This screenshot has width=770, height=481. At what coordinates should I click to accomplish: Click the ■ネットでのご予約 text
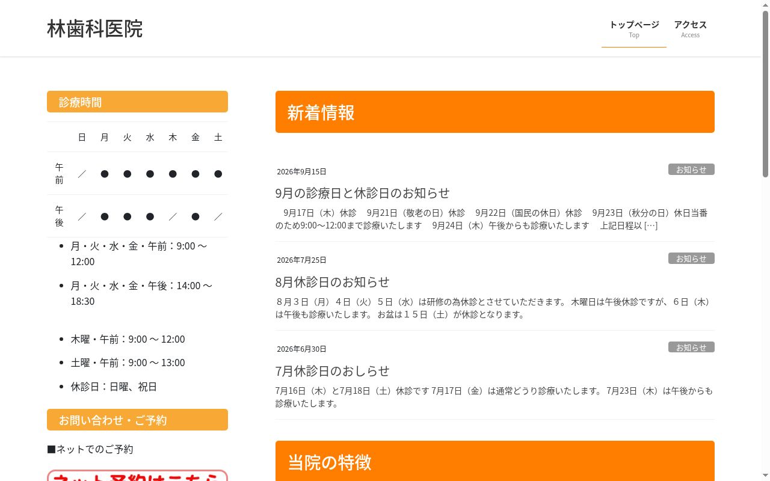pos(90,449)
